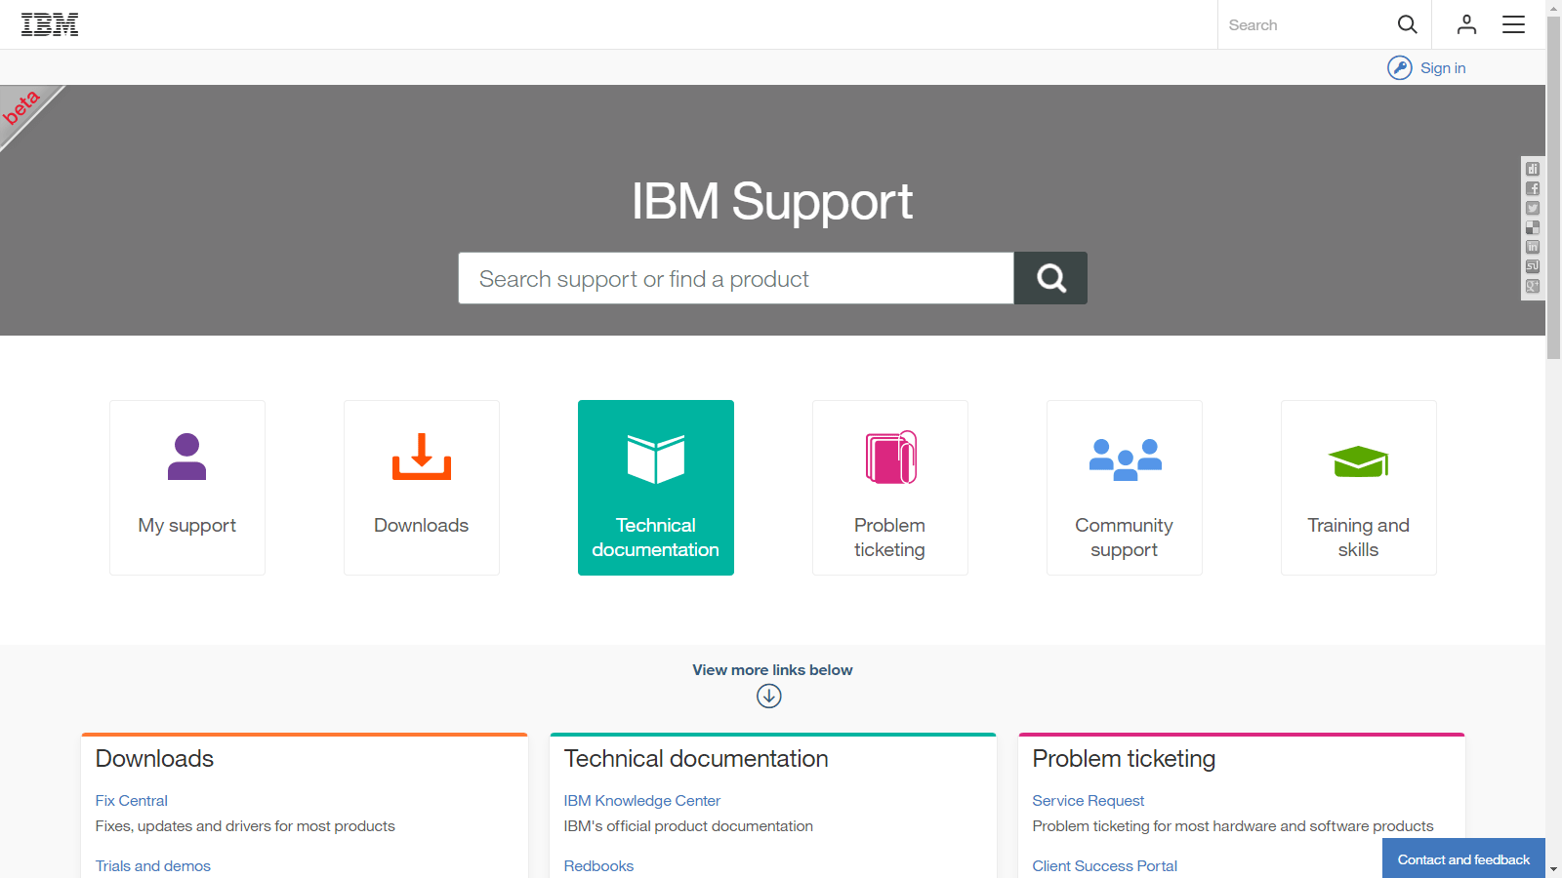Click the Contact and feedback button

pyautogui.click(x=1463, y=858)
